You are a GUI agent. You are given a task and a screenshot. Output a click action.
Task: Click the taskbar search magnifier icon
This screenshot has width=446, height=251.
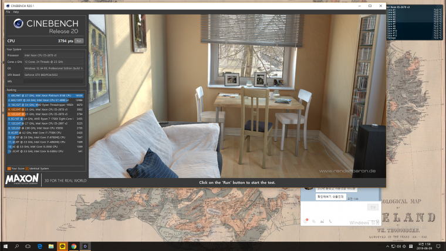coord(16,246)
